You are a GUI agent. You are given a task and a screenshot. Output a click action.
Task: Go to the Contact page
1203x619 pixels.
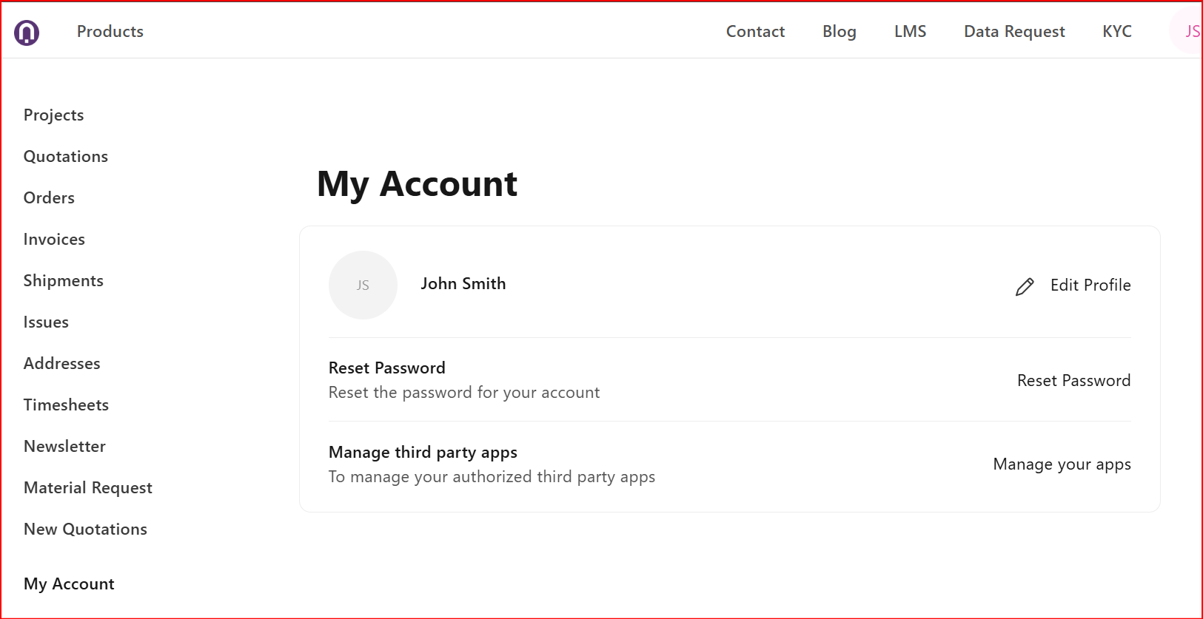755,32
